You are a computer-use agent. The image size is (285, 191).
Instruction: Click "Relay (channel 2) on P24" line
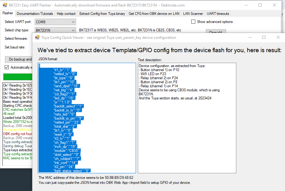tap(158, 78)
